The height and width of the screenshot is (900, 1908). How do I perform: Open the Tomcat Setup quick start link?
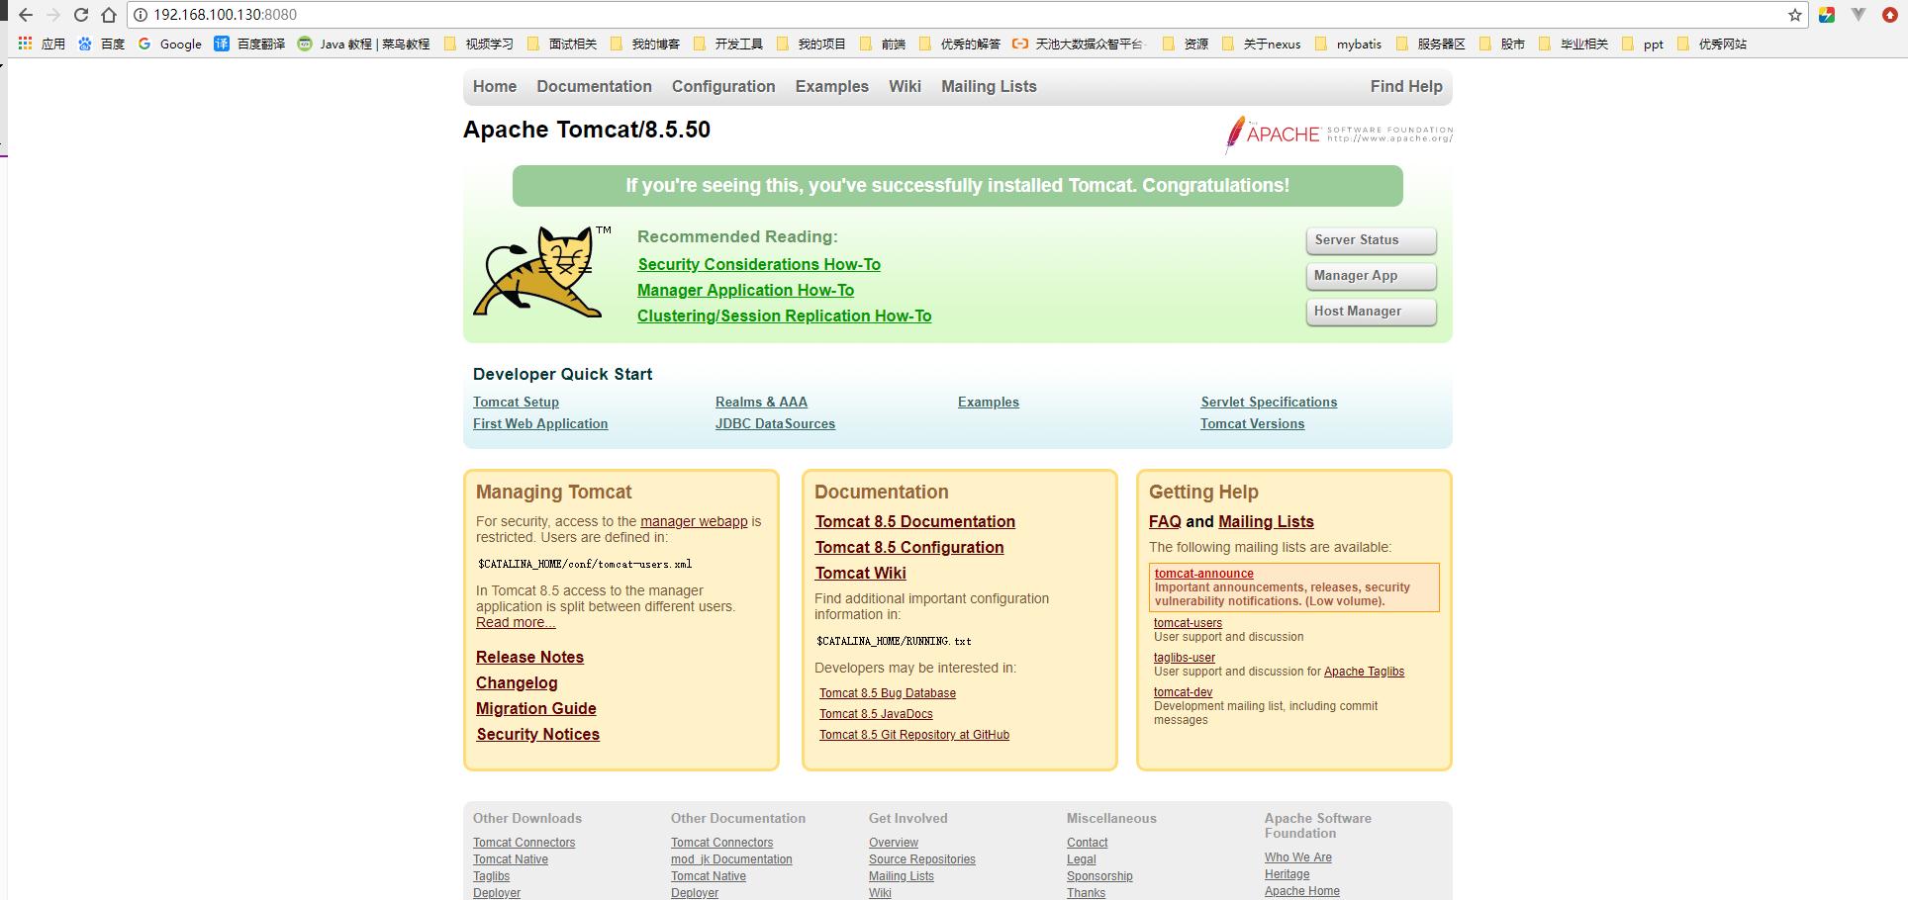tap(516, 402)
